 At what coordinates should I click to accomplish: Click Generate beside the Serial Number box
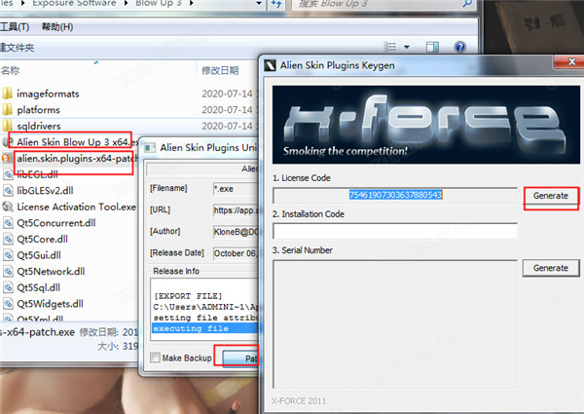coord(551,268)
